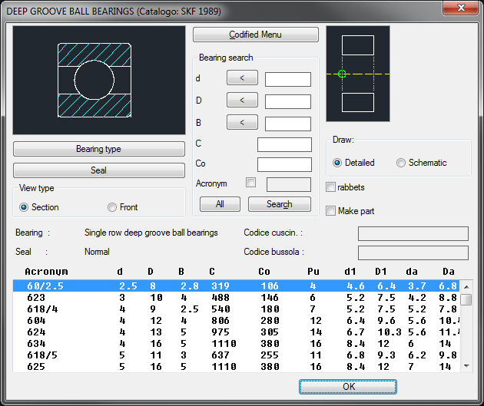The width and height of the screenshot is (484, 406).
Task: Click the Acronym search text field
Action: point(289,185)
